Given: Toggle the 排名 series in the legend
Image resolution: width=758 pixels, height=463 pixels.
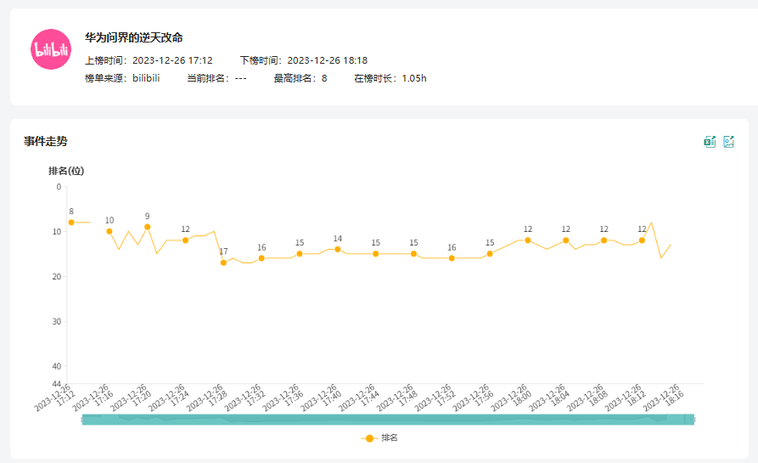Looking at the screenshot, I should [x=379, y=438].
